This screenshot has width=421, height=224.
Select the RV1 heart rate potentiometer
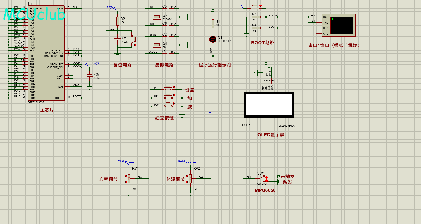[x=129, y=178]
